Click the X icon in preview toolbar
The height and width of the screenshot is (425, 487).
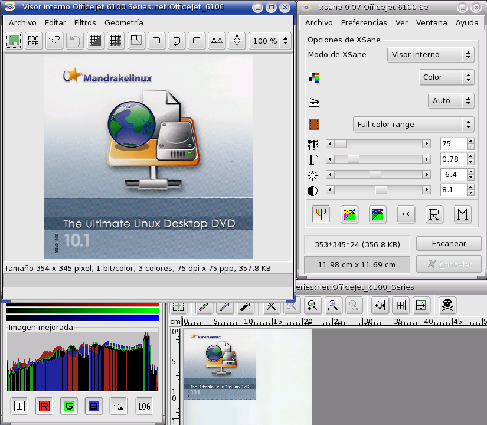pyautogui.click(x=271, y=307)
